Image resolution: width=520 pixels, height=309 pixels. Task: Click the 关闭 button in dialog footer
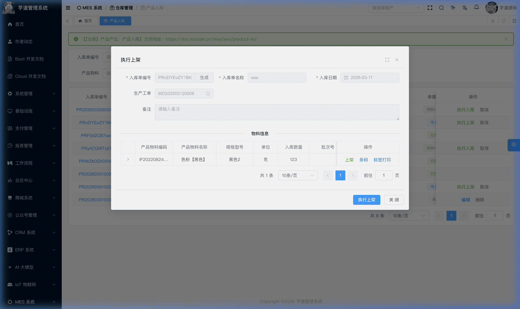[x=394, y=200]
